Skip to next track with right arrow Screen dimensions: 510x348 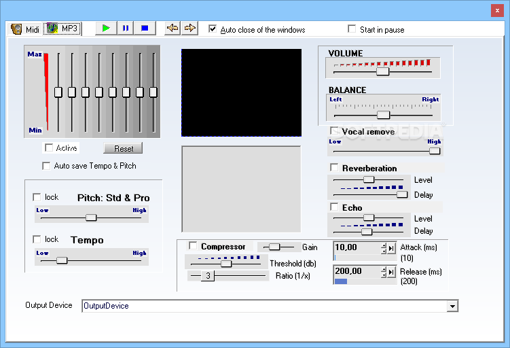tap(190, 29)
